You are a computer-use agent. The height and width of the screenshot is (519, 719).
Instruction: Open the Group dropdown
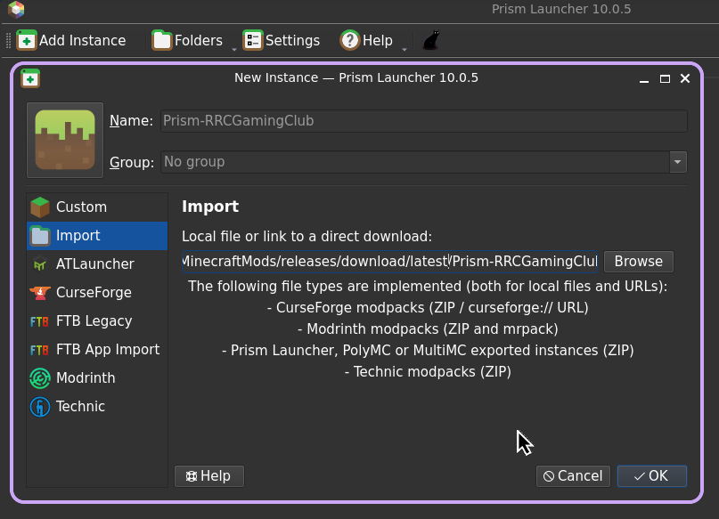678,162
